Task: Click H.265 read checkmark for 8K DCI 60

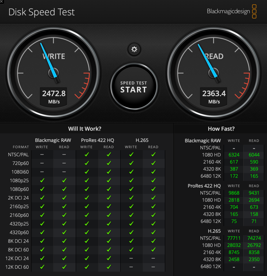Action: point(153,250)
